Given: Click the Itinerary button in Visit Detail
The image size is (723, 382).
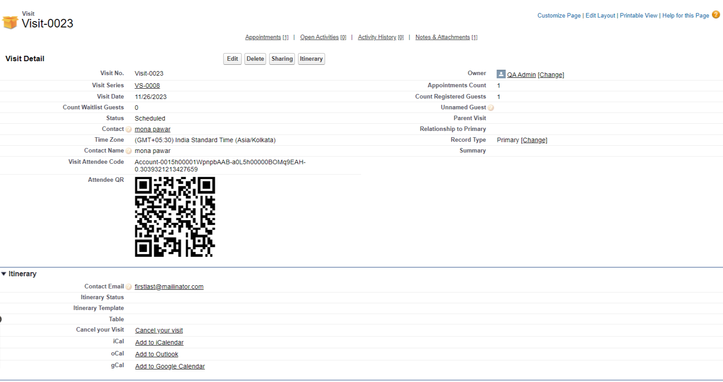Looking at the screenshot, I should click(x=311, y=59).
